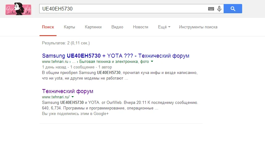This screenshot has height=168, width=265.
Task: Expand green arrow next to Бытовая техника breadcrumb
Action: tap(152, 61)
